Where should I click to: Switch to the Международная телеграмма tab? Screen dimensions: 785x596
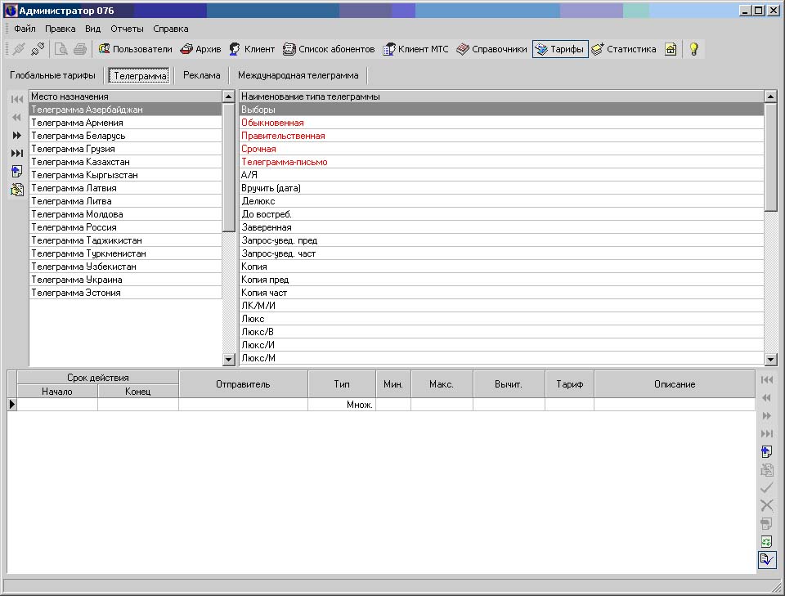(x=298, y=75)
